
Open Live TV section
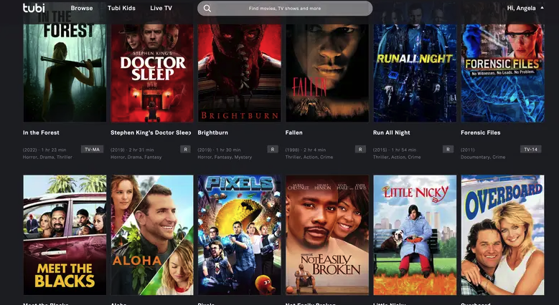[x=161, y=8]
